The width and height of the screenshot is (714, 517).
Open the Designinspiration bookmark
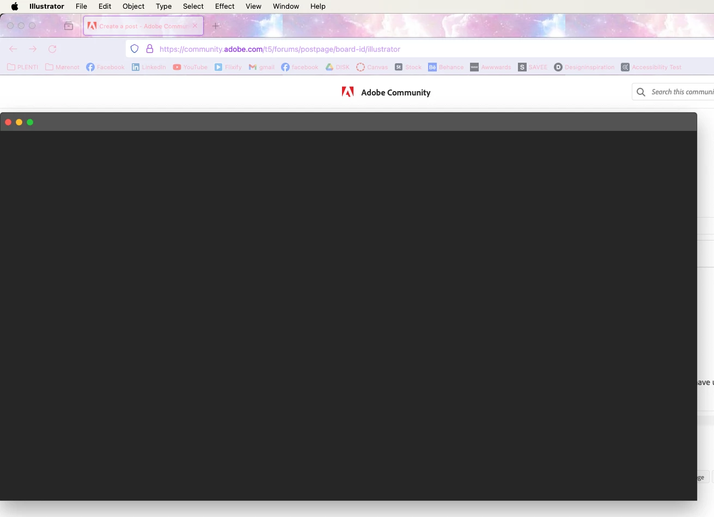click(584, 67)
